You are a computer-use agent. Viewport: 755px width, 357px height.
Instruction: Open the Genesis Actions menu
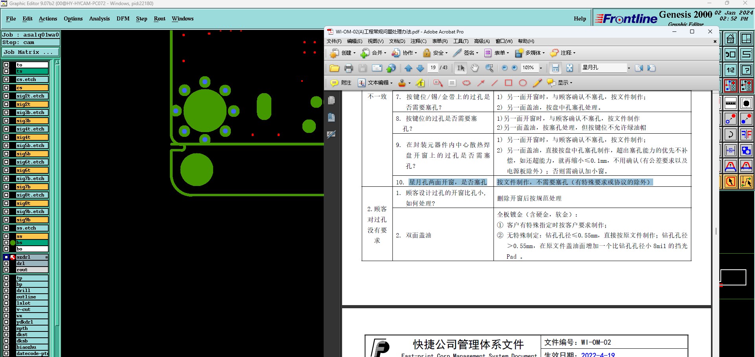(x=48, y=18)
